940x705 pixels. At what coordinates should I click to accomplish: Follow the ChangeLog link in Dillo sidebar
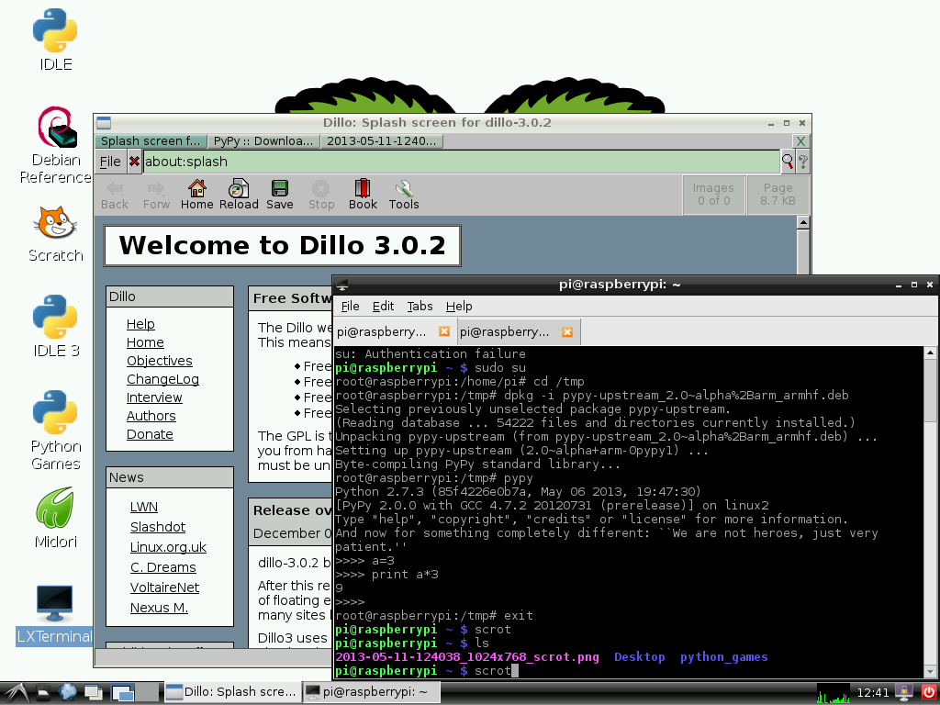coord(162,379)
